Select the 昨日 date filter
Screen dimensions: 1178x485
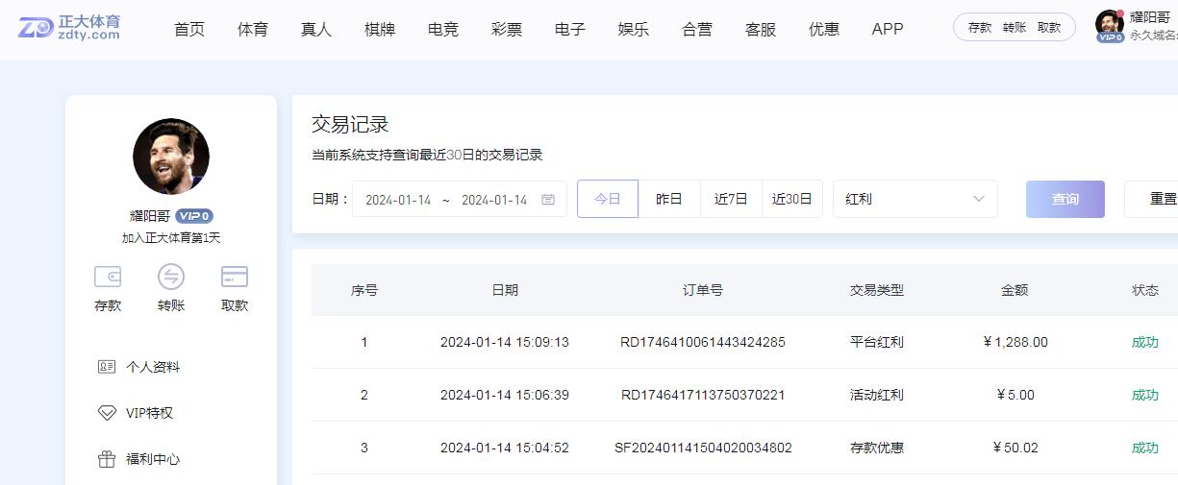669,199
